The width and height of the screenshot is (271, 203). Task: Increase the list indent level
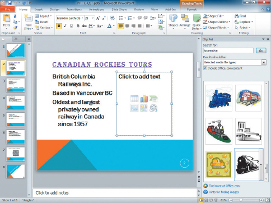click(146, 18)
